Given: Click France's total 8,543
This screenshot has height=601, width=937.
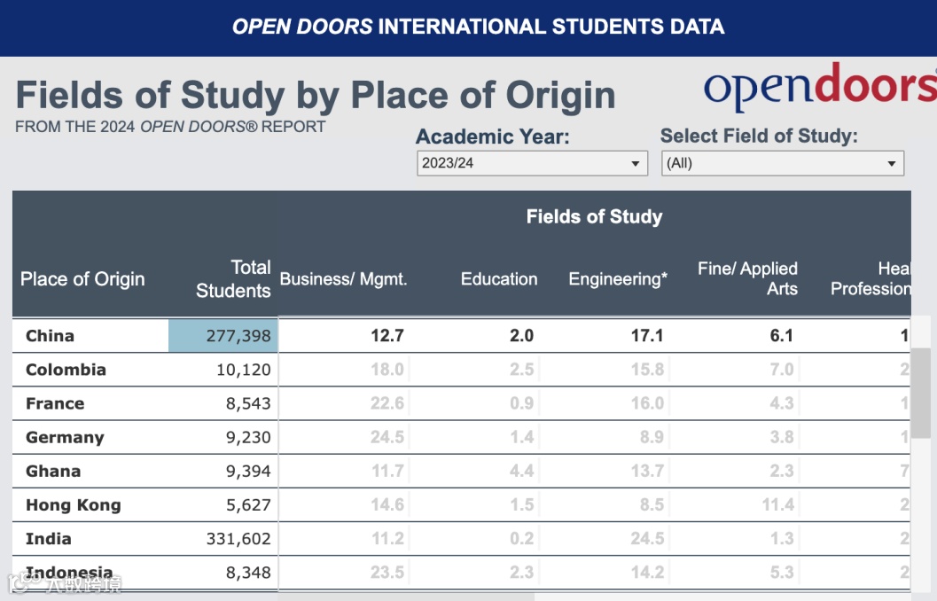Looking at the screenshot, I should 248,404.
